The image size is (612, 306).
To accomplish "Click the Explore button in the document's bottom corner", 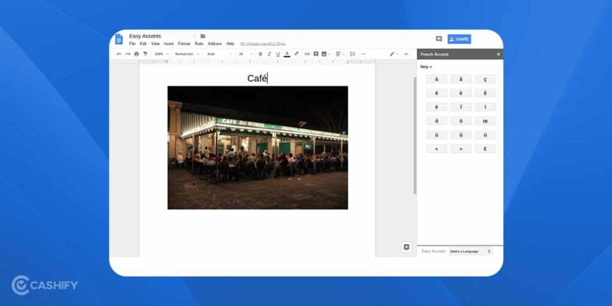I will click(406, 247).
